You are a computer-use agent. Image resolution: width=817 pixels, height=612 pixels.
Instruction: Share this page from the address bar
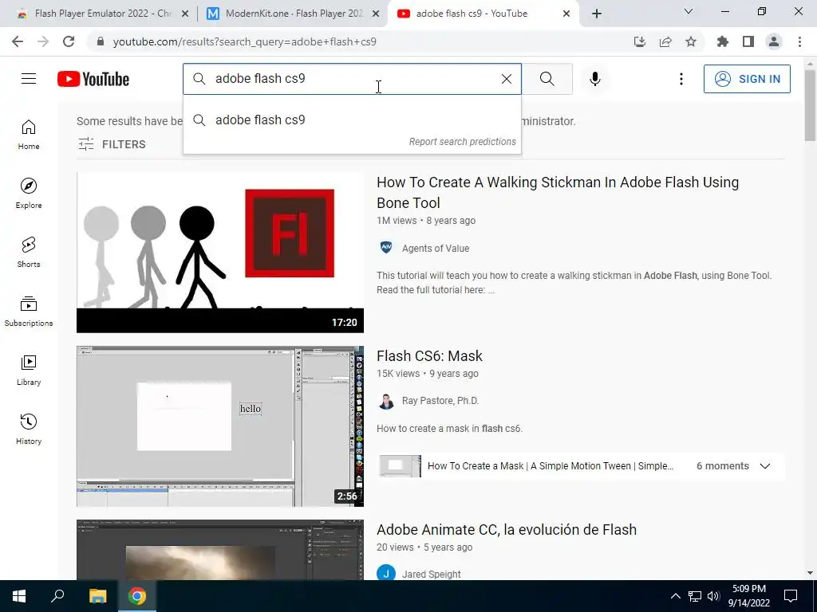[665, 41]
